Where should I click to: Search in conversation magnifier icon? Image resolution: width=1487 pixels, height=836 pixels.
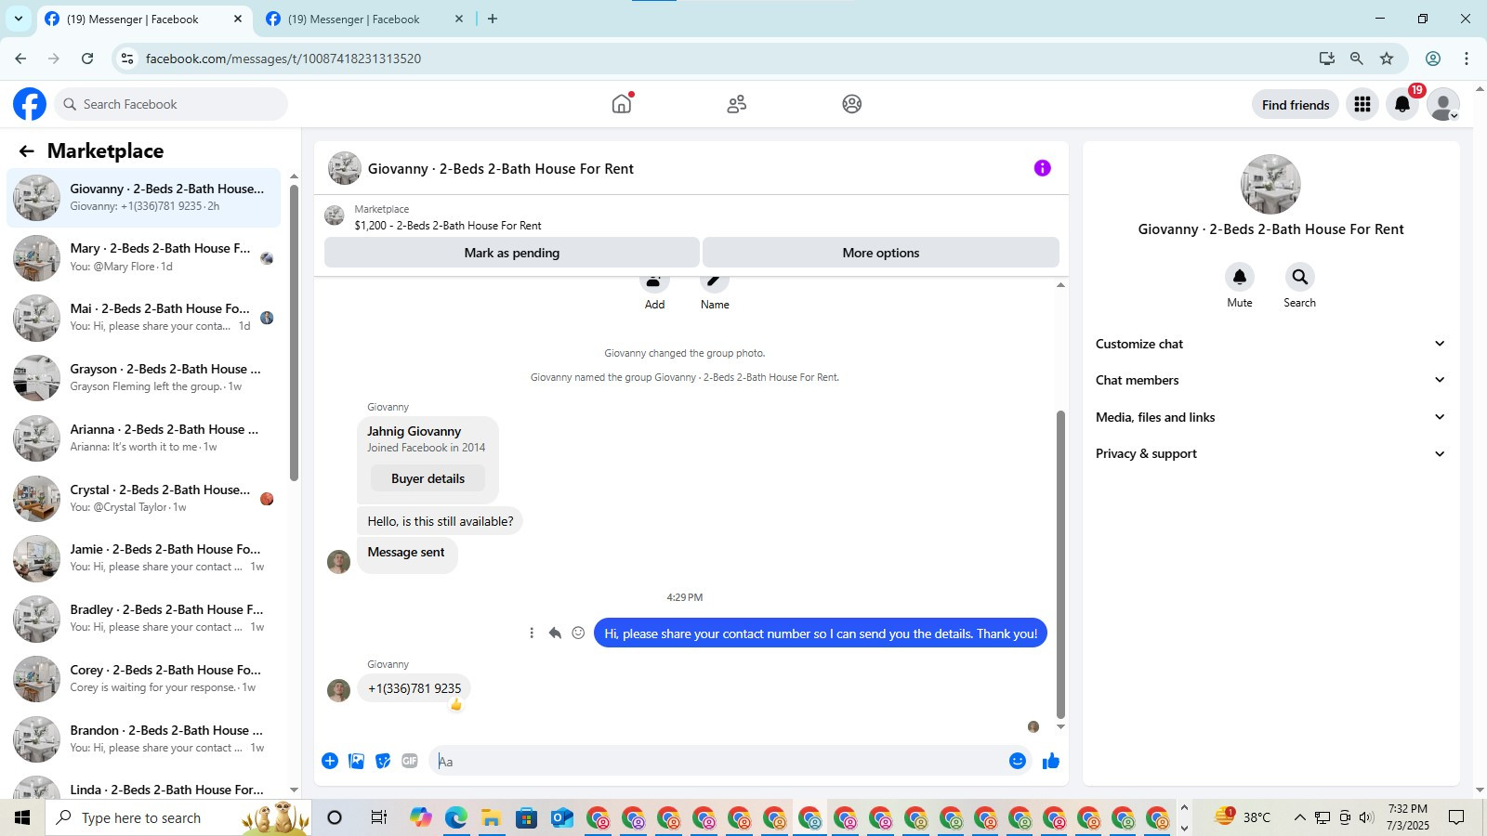1299,277
